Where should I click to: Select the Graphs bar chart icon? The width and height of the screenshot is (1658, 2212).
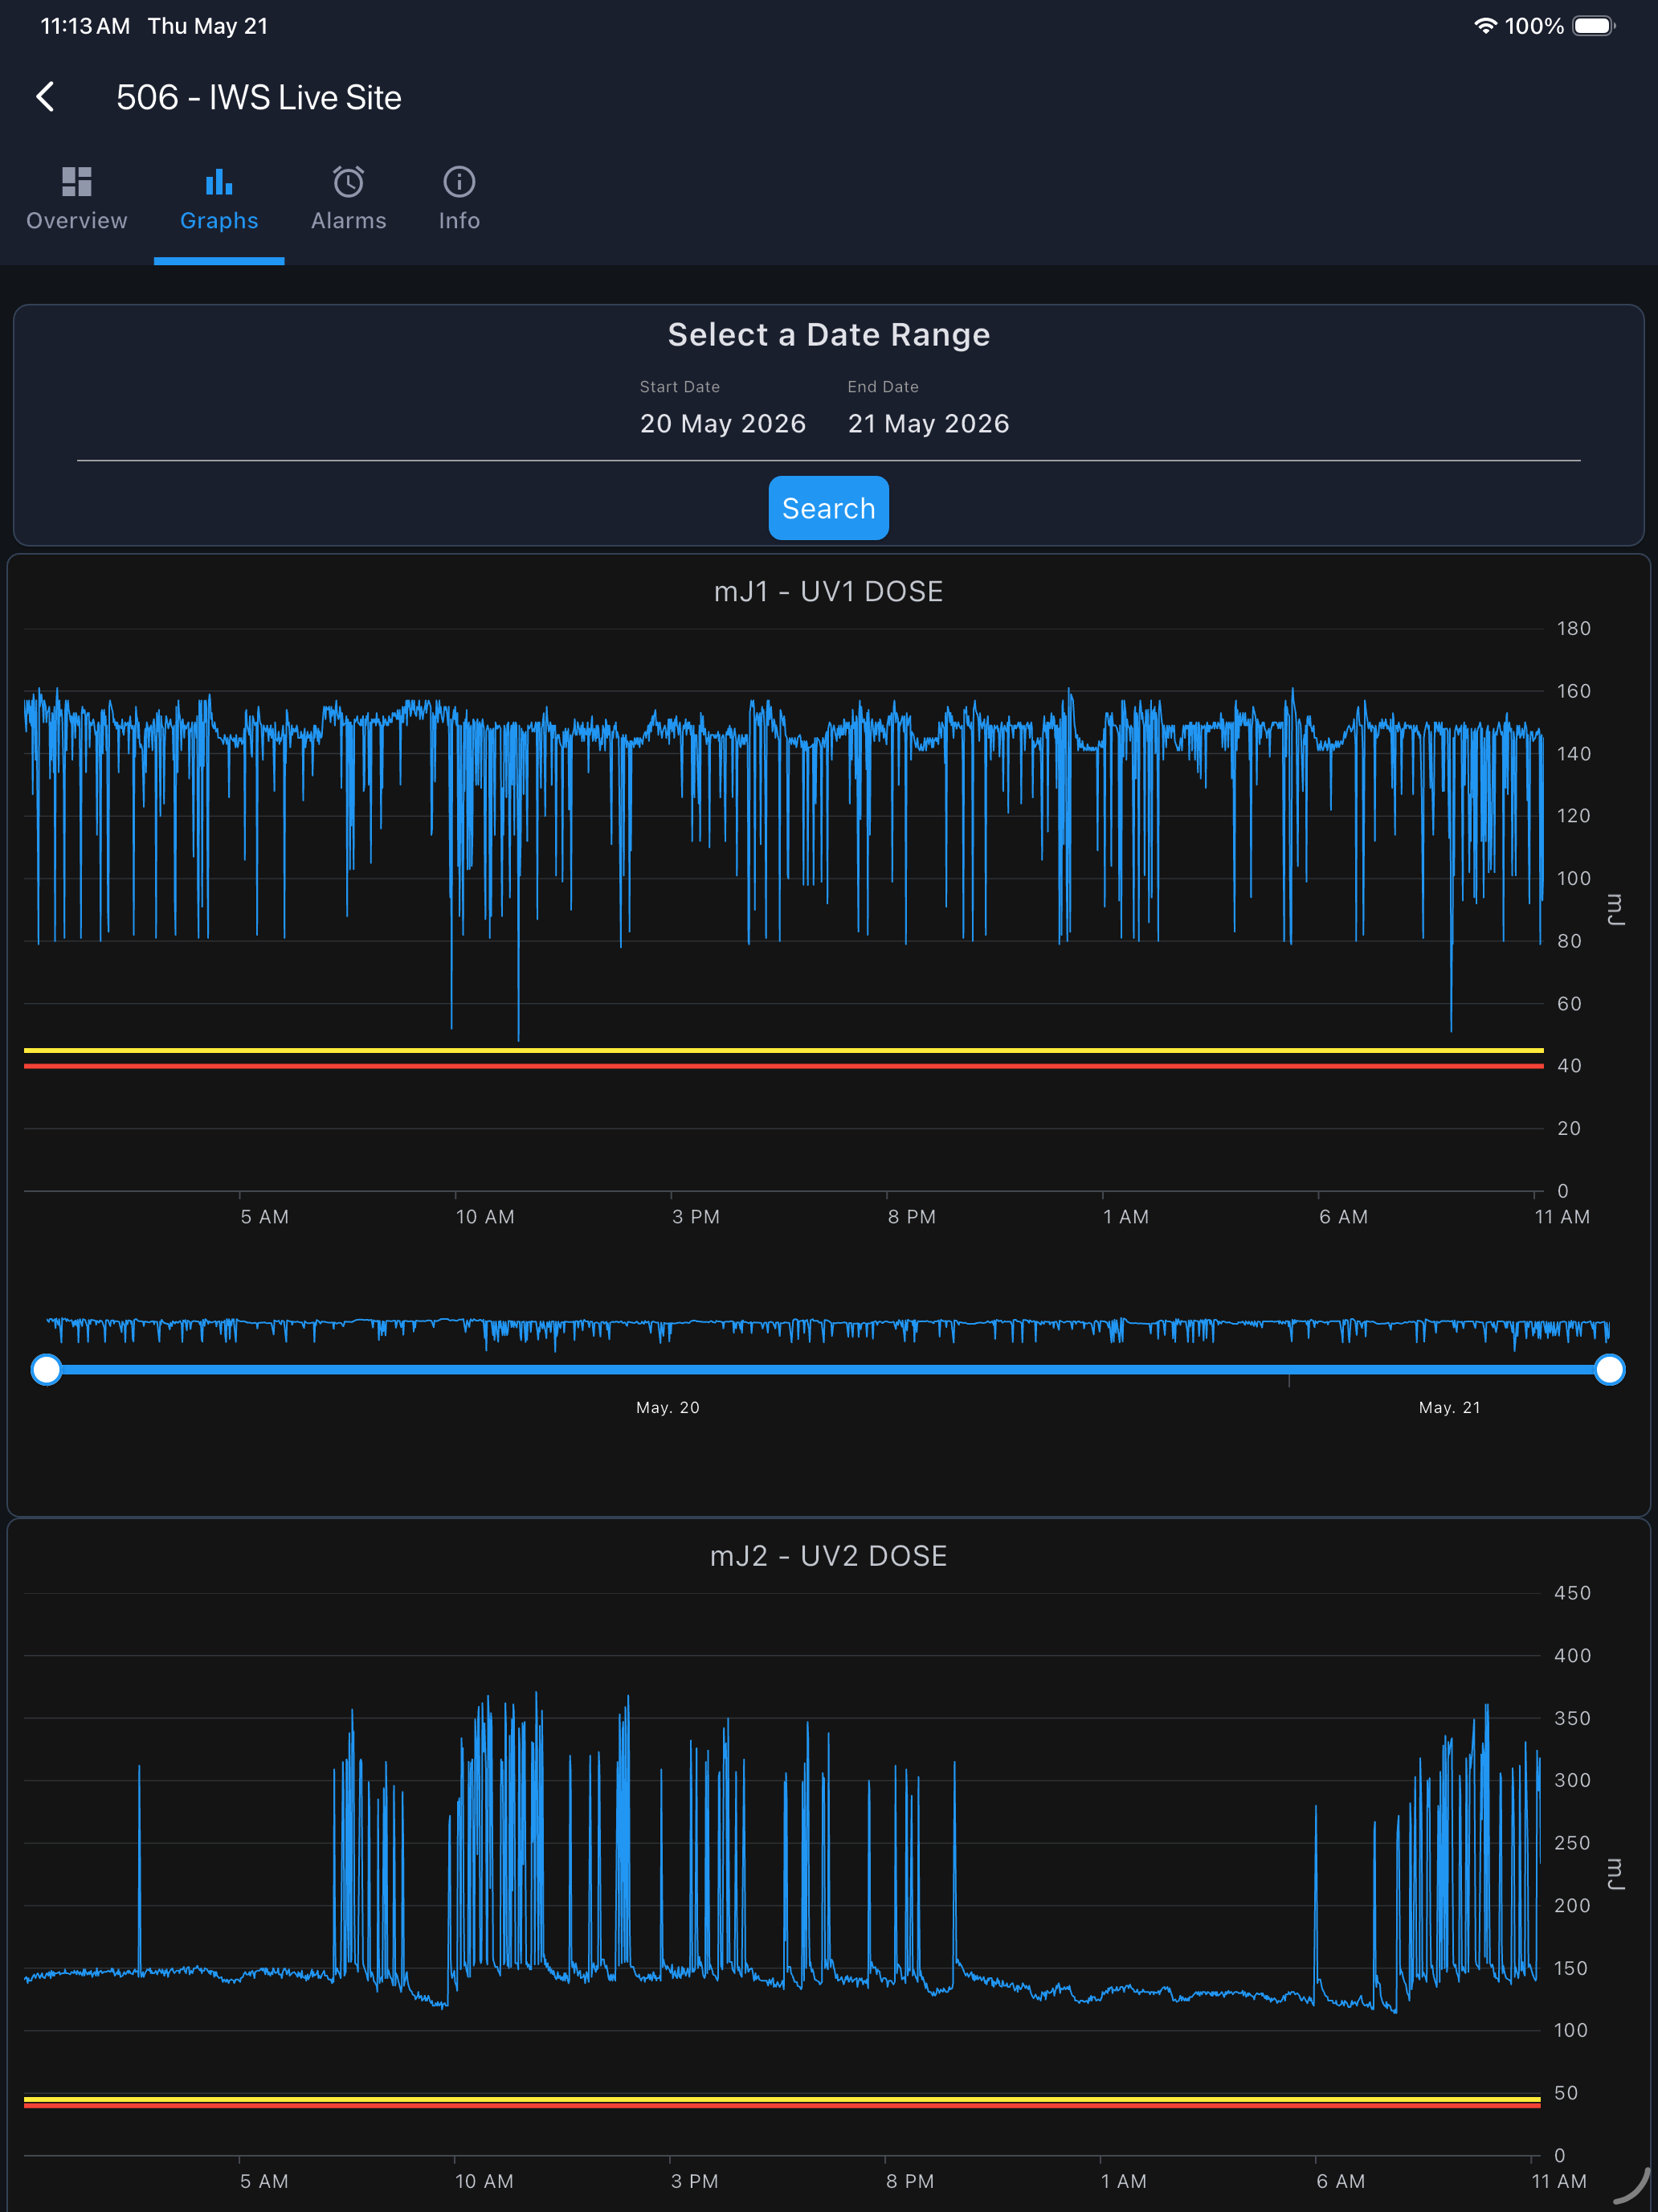tap(218, 182)
